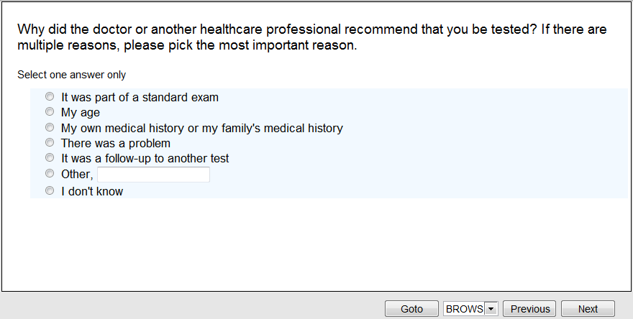Click the family's medical history label text
633x319 pixels.
(x=201, y=129)
